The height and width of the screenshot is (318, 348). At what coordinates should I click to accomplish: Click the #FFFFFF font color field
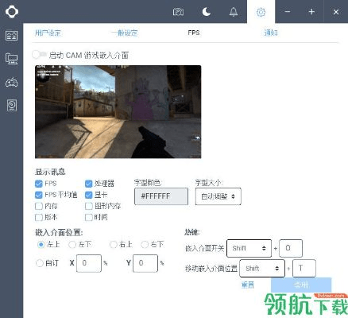click(161, 196)
